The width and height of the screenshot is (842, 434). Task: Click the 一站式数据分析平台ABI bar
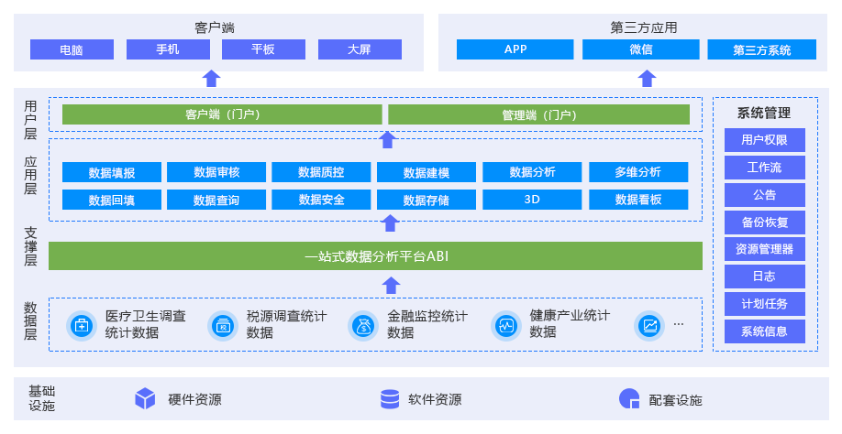(x=375, y=256)
